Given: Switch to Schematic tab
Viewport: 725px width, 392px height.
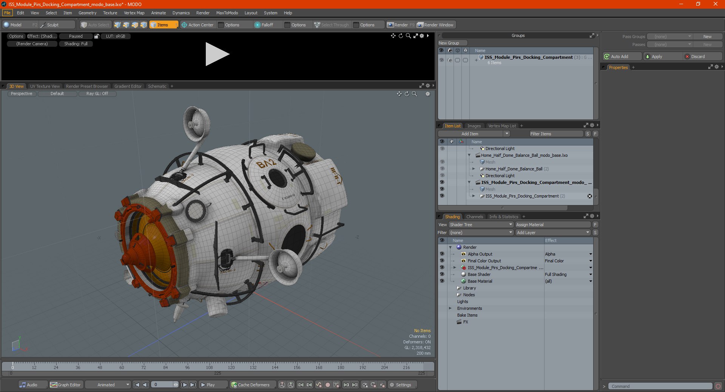Looking at the screenshot, I should point(157,86).
